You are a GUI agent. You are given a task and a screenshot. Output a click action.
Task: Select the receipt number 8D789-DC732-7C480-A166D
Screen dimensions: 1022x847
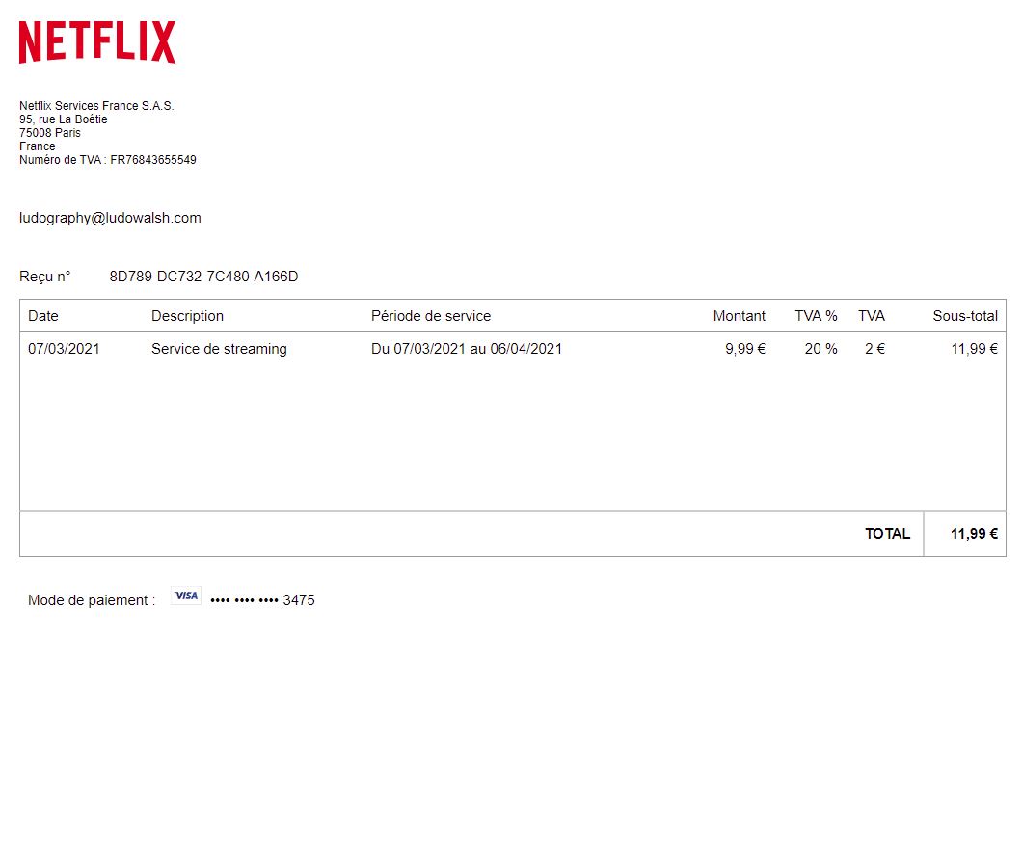[203, 277]
